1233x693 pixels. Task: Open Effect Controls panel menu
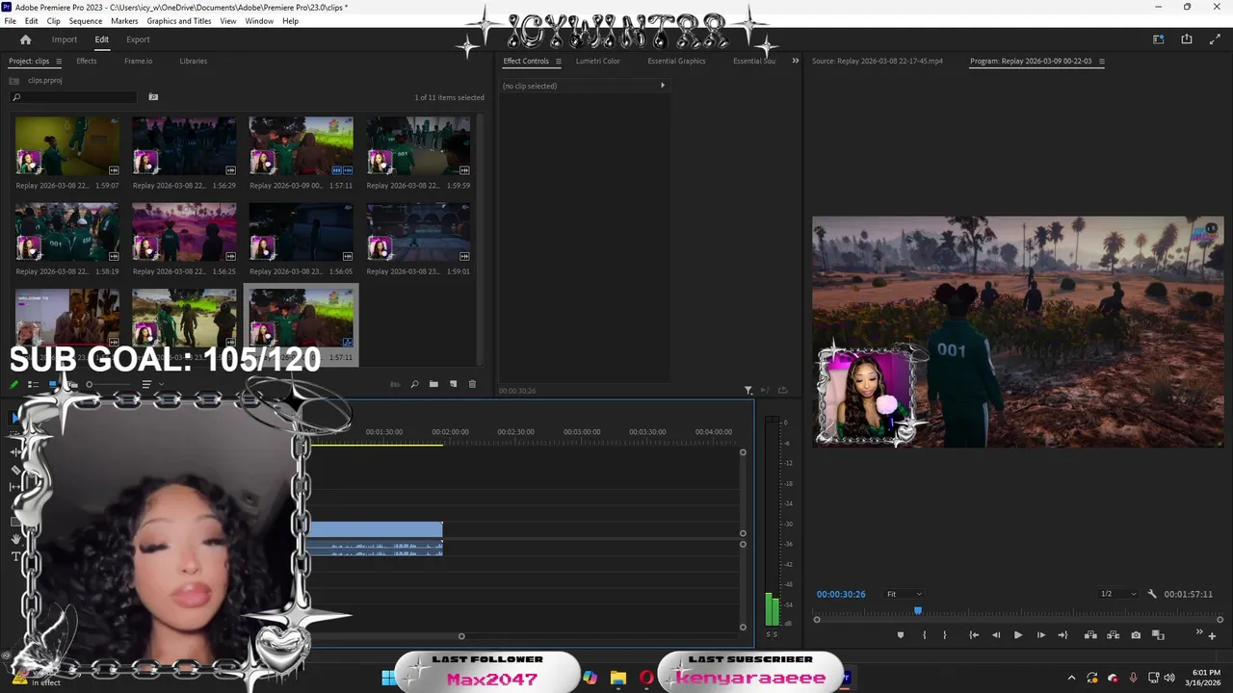(558, 62)
